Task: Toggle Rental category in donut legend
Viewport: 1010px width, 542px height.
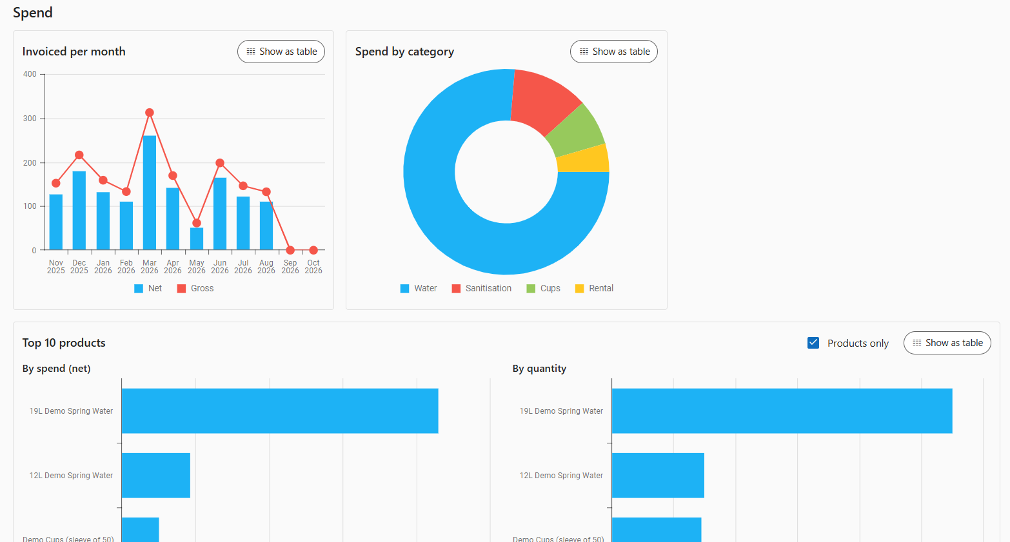Action: [x=595, y=288]
